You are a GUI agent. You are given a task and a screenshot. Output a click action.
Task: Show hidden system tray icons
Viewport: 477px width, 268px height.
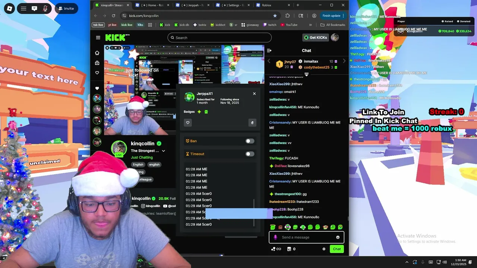pos(407,262)
